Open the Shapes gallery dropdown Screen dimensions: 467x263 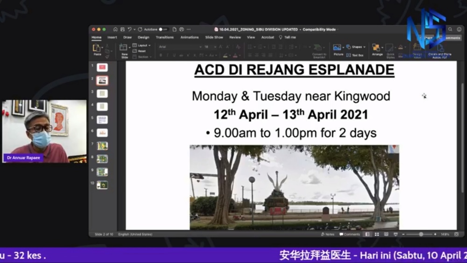[356, 47]
